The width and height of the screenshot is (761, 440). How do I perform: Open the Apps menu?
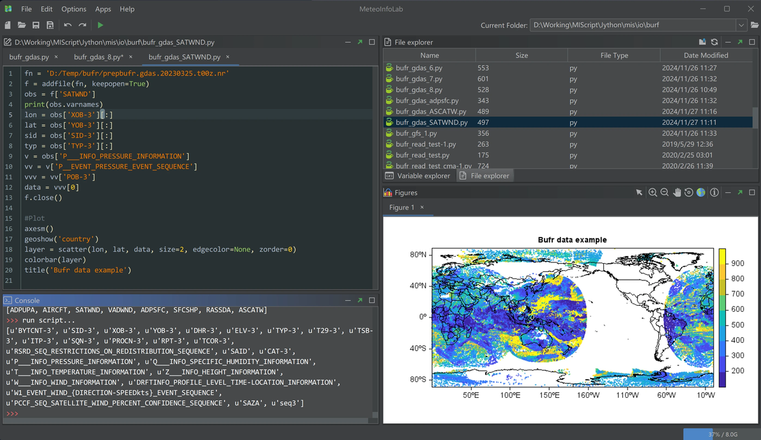tap(103, 9)
